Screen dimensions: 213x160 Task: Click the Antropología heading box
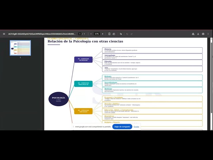tap(152, 56)
